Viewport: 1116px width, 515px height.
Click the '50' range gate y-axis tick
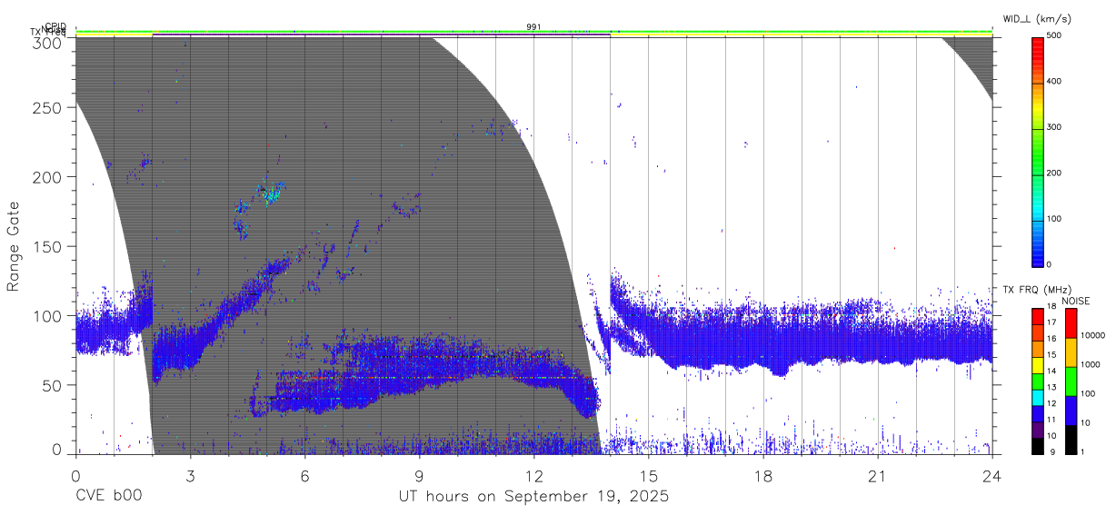point(52,385)
